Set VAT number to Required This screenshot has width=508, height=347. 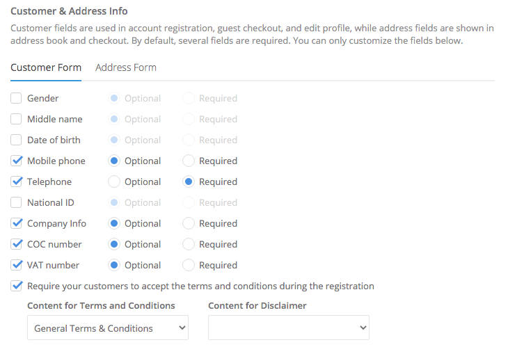coord(188,266)
